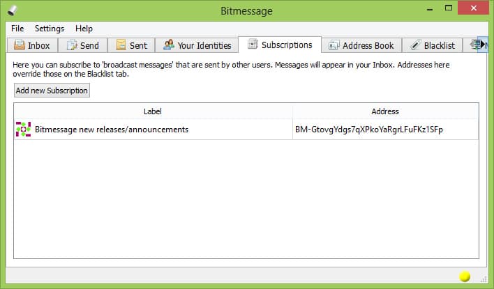This screenshot has width=494, height=289.
Task: Open the Help menu
Action: (84, 29)
